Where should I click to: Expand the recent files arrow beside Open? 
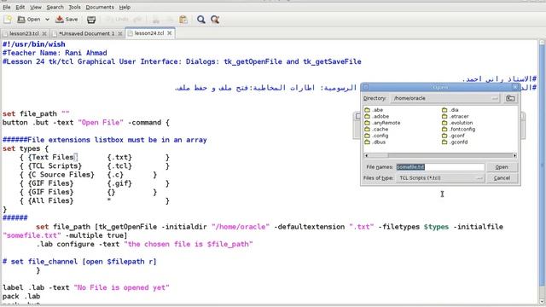tap(47, 20)
